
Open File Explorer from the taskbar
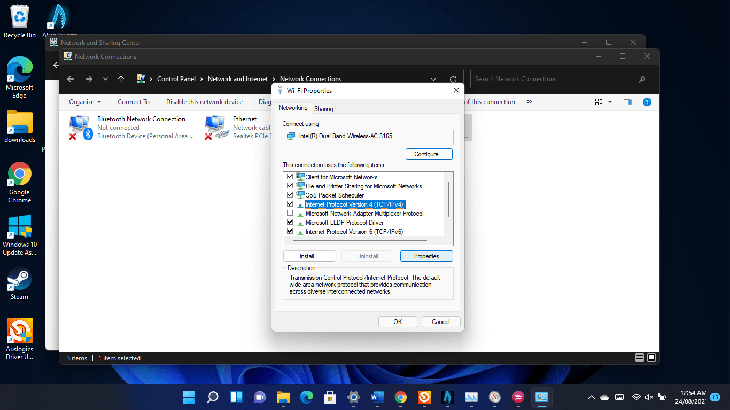[x=283, y=397]
